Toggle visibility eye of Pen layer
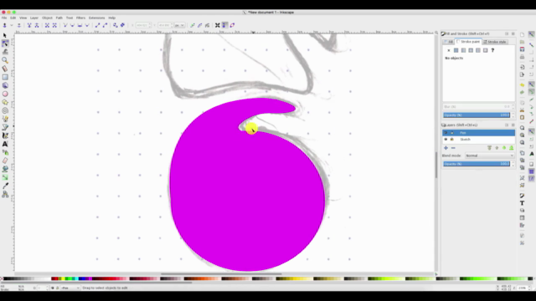The height and width of the screenshot is (301, 536). (x=446, y=133)
